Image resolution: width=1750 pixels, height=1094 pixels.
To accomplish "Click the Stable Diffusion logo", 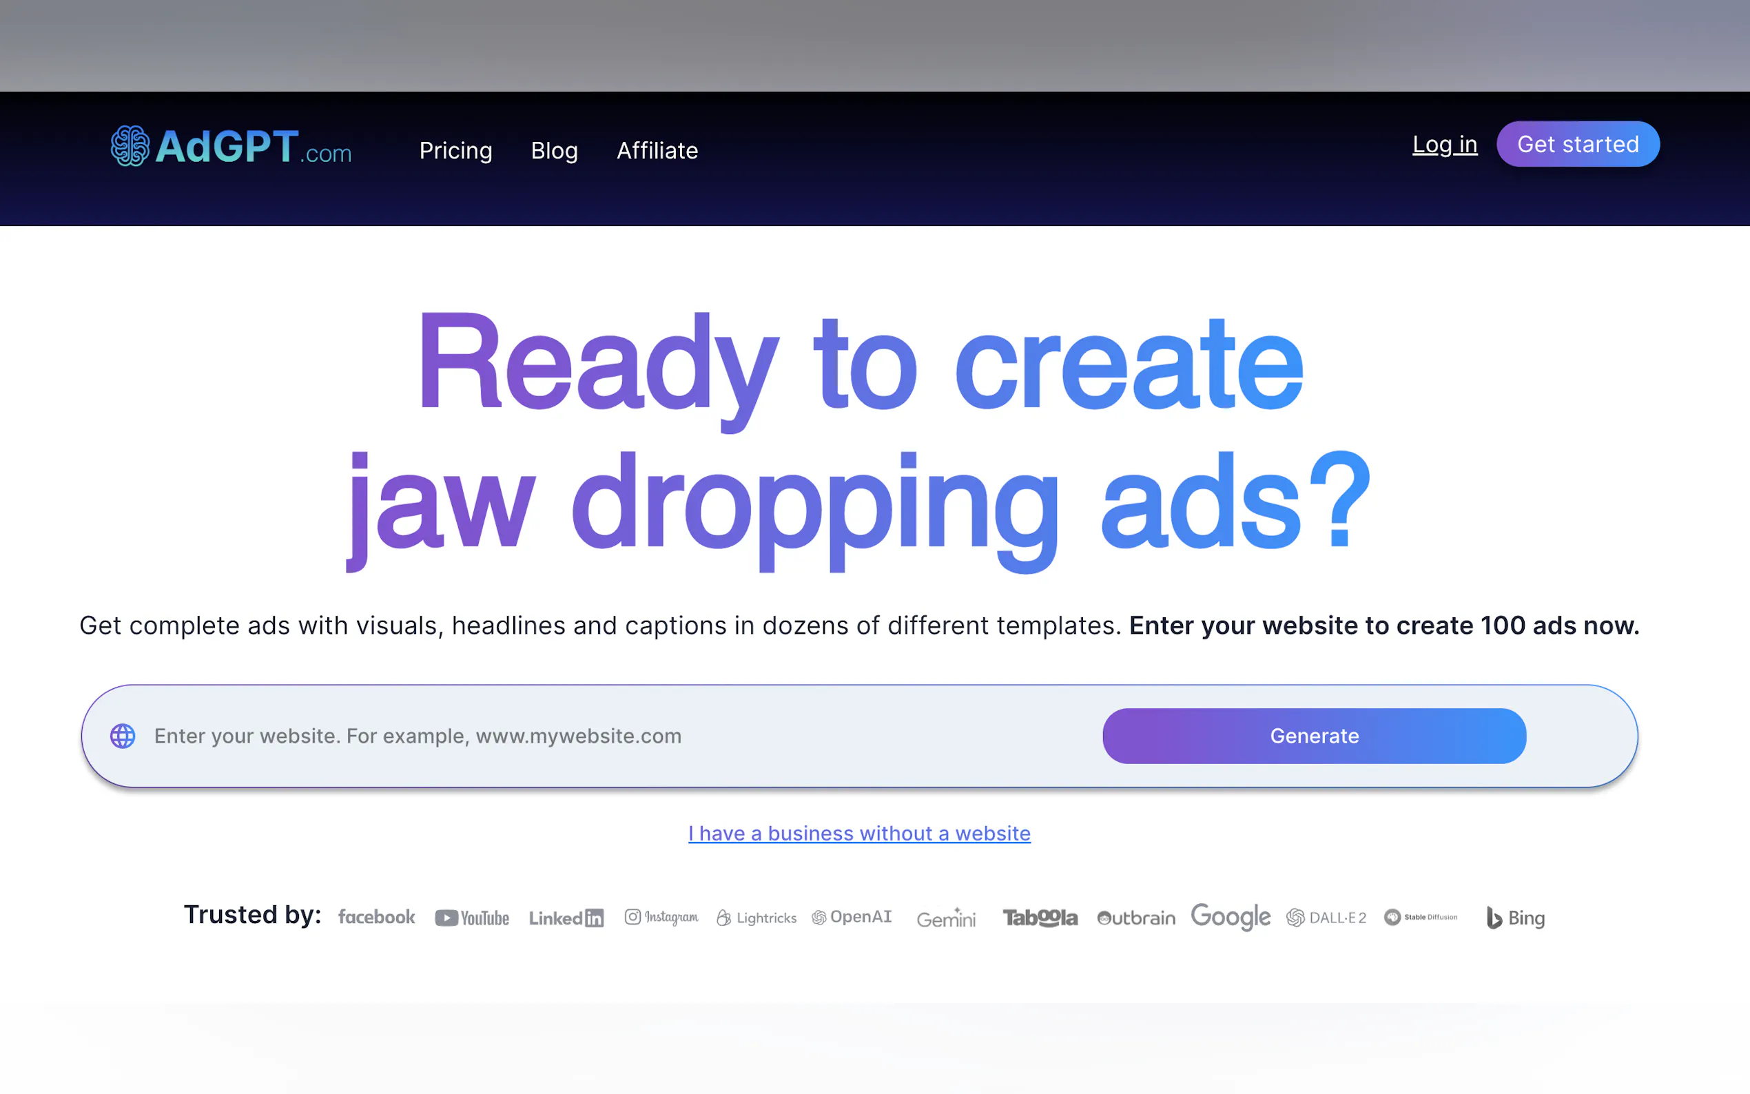I will [x=1420, y=917].
